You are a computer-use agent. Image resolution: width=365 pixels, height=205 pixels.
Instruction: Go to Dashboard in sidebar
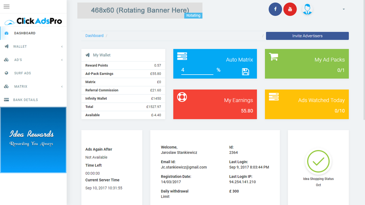pos(33,33)
